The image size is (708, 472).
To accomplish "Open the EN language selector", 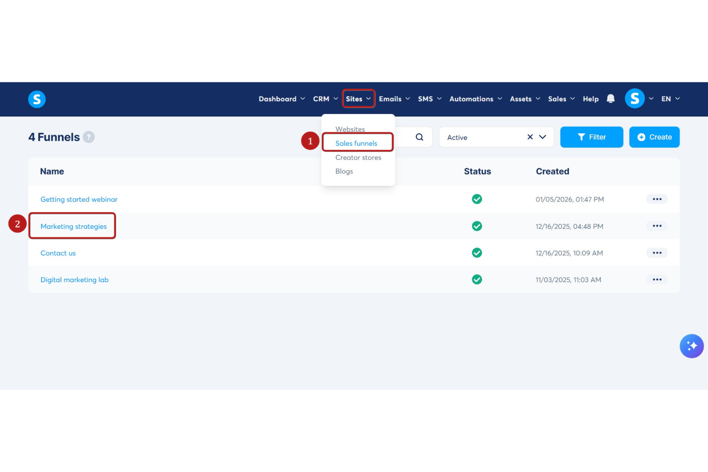I will [x=670, y=99].
